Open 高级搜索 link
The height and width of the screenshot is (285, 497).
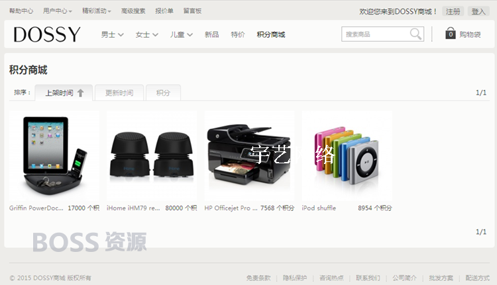[133, 11]
